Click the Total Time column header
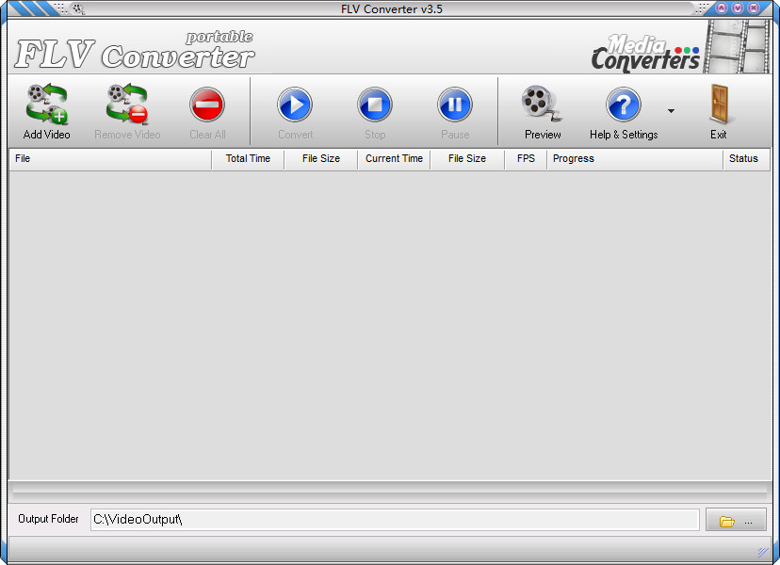The height and width of the screenshot is (565, 780). [x=248, y=158]
